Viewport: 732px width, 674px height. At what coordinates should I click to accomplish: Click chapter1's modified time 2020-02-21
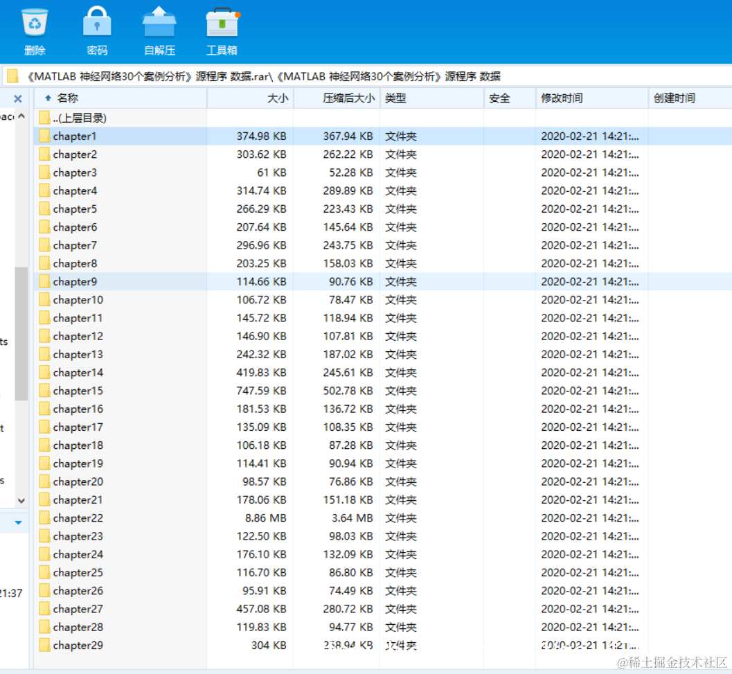click(590, 136)
